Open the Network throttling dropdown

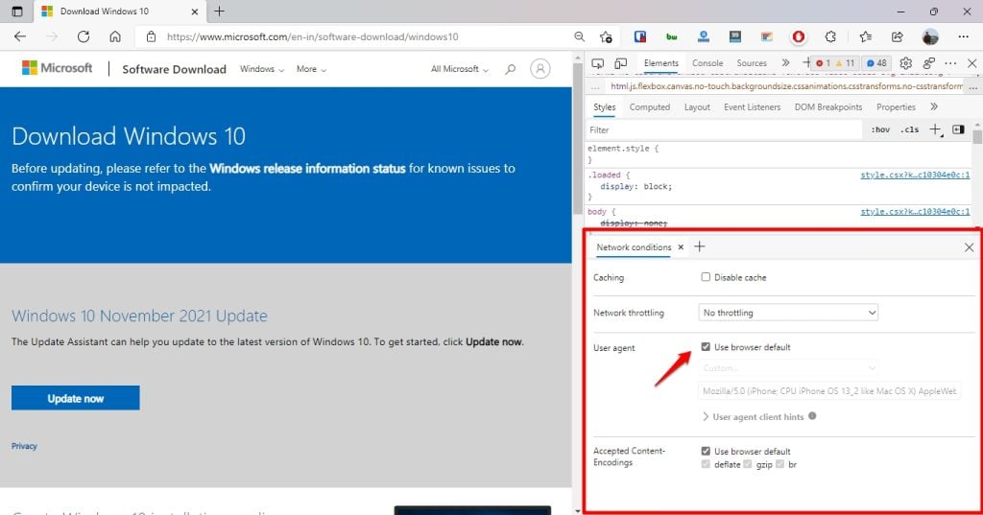click(x=788, y=313)
